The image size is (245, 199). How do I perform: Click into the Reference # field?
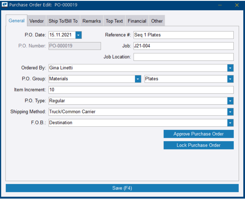point(184,35)
